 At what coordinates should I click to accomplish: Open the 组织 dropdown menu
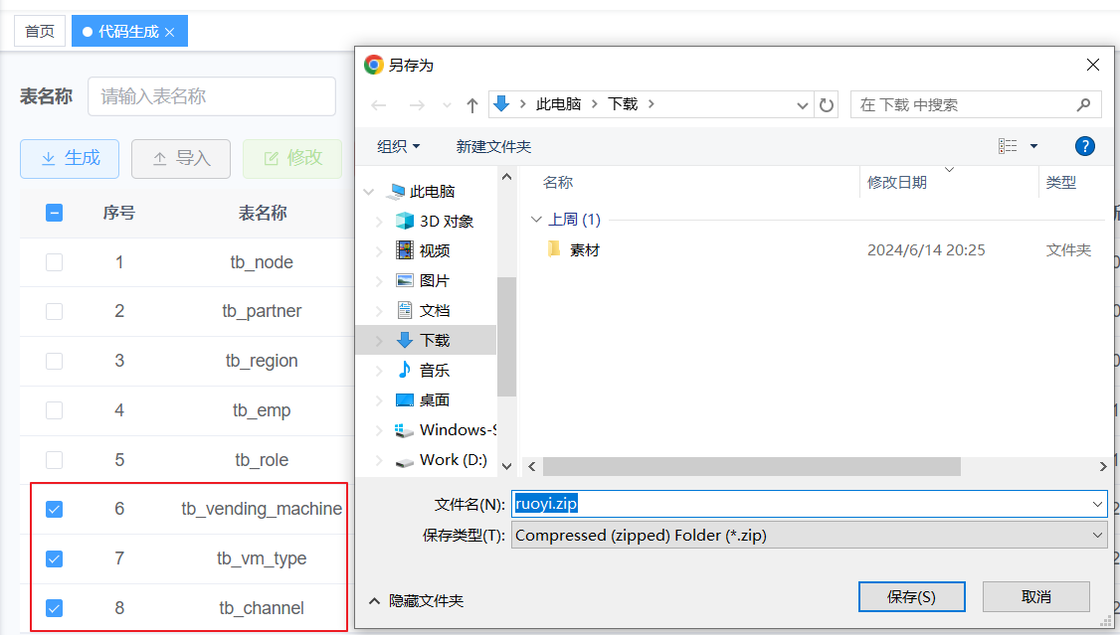(x=398, y=146)
